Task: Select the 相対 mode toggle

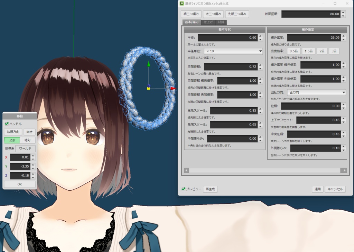Action: [x=12, y=140]
